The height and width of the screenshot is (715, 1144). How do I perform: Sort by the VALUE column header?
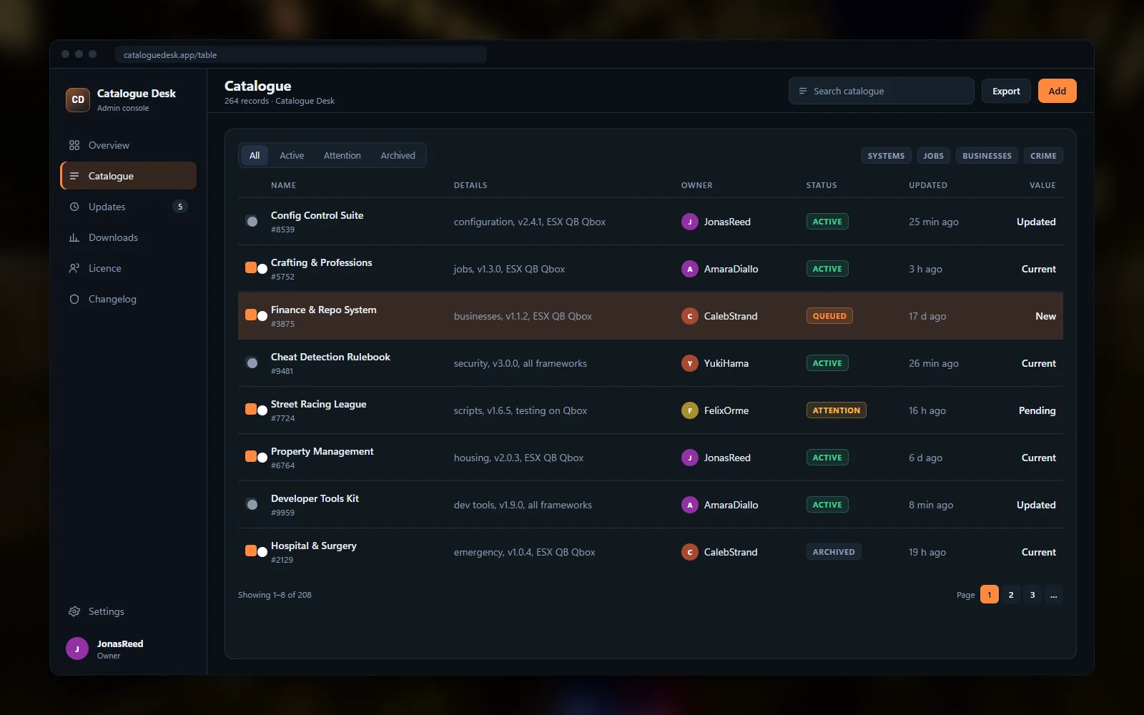1042,185
